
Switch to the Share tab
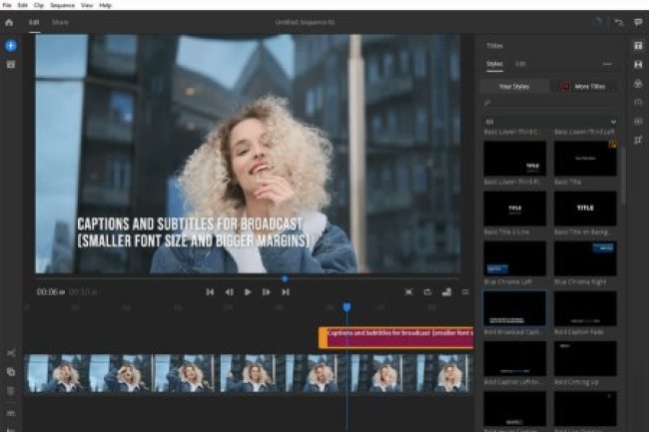click(x=61, y=21)
